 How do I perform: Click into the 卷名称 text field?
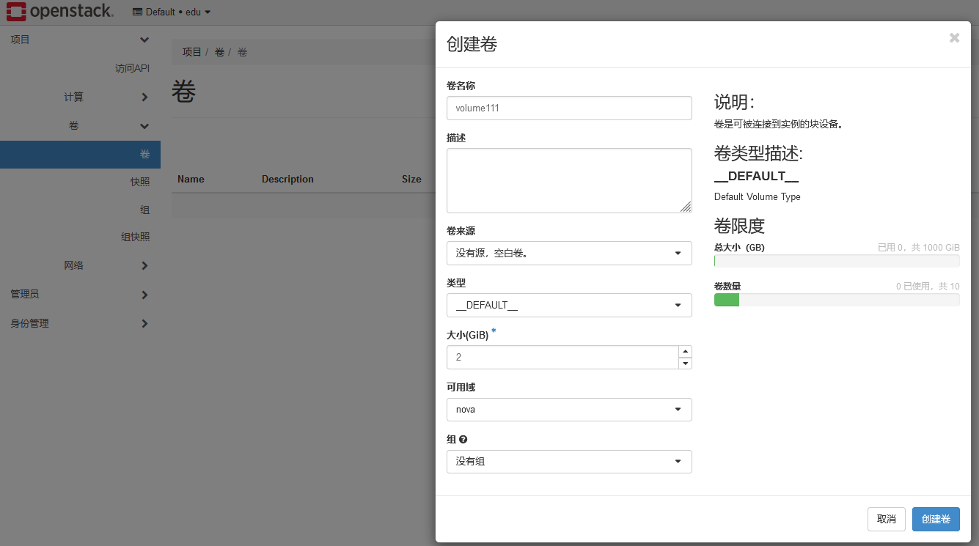coord(568,108)
